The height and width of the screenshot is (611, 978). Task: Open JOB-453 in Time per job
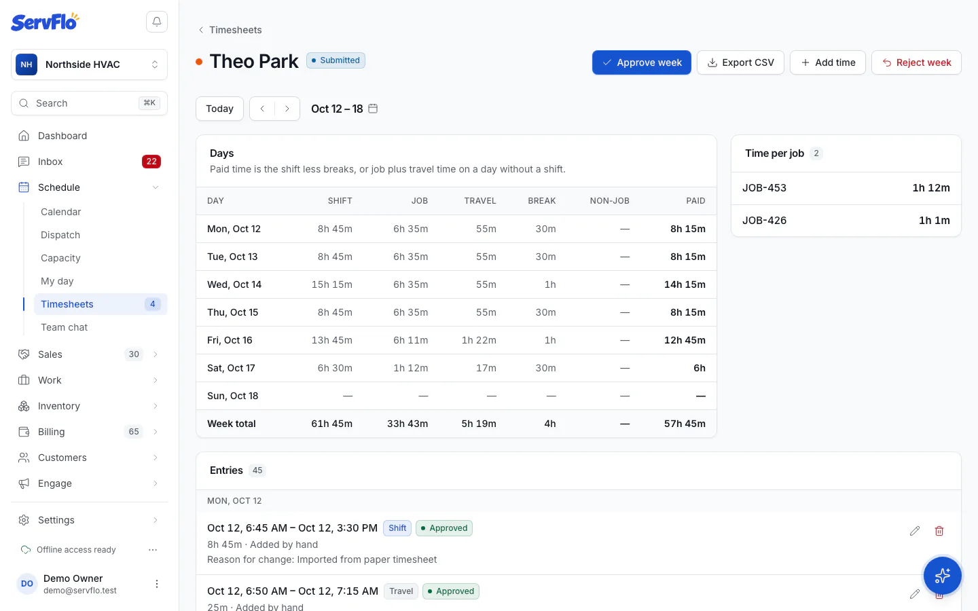coord(846,188)
